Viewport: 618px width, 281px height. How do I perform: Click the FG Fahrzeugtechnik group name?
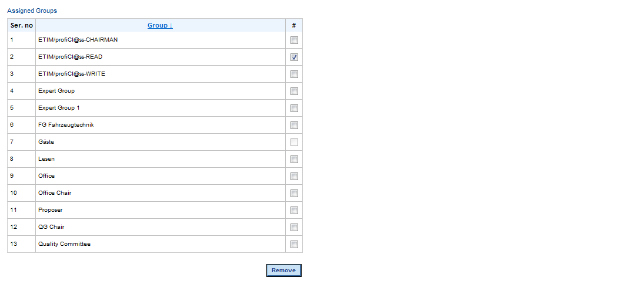[x=66, y=125]
